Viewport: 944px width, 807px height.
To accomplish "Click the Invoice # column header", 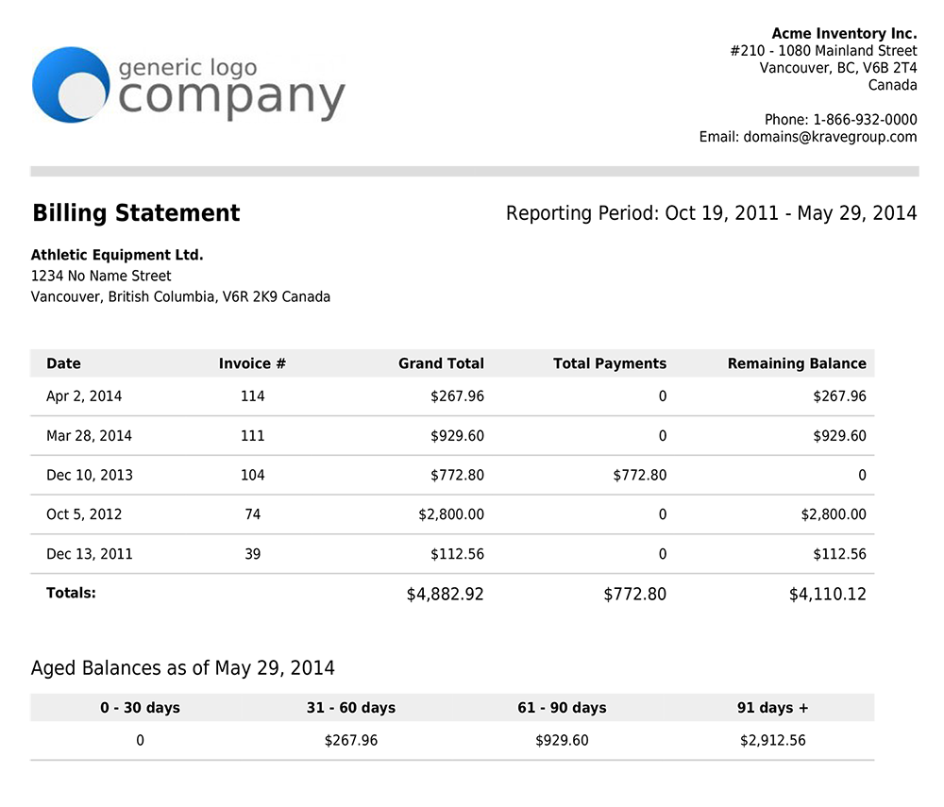I will pos(252,363).
